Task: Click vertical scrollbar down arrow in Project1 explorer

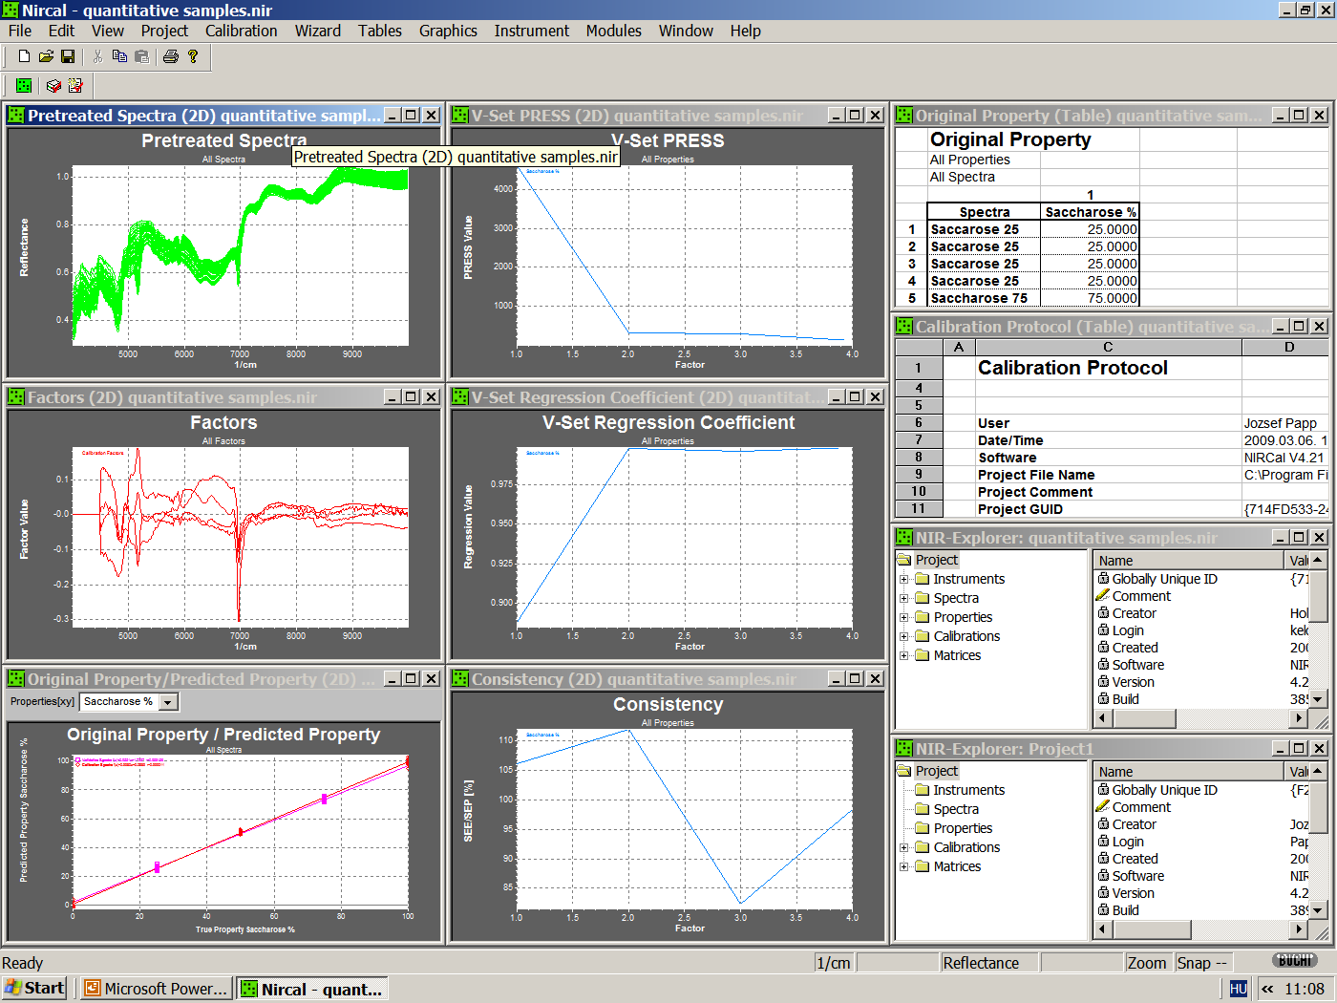Action: point(1318,910)
